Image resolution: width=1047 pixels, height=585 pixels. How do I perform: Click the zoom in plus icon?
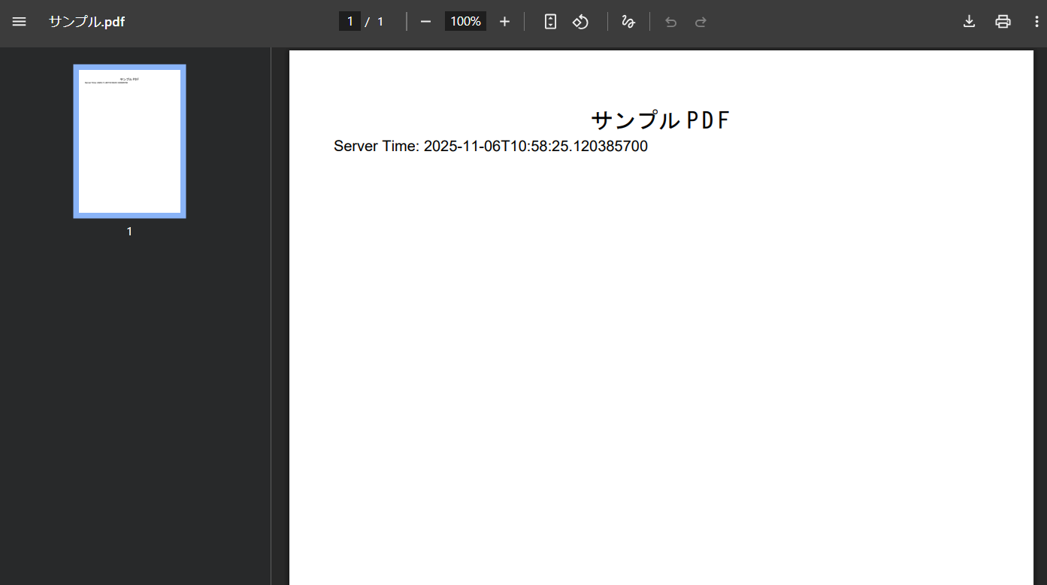pyautogui.click(x=504, y=22)
